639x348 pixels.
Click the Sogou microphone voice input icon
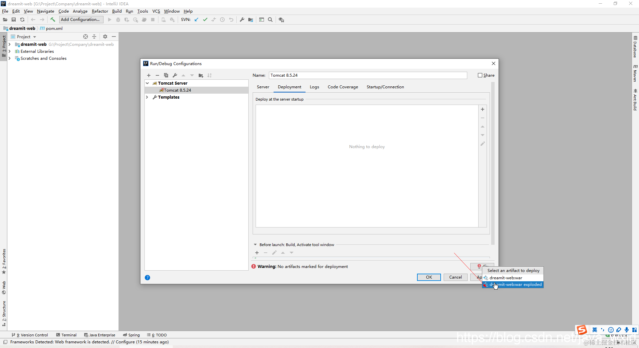click(627, 330)
